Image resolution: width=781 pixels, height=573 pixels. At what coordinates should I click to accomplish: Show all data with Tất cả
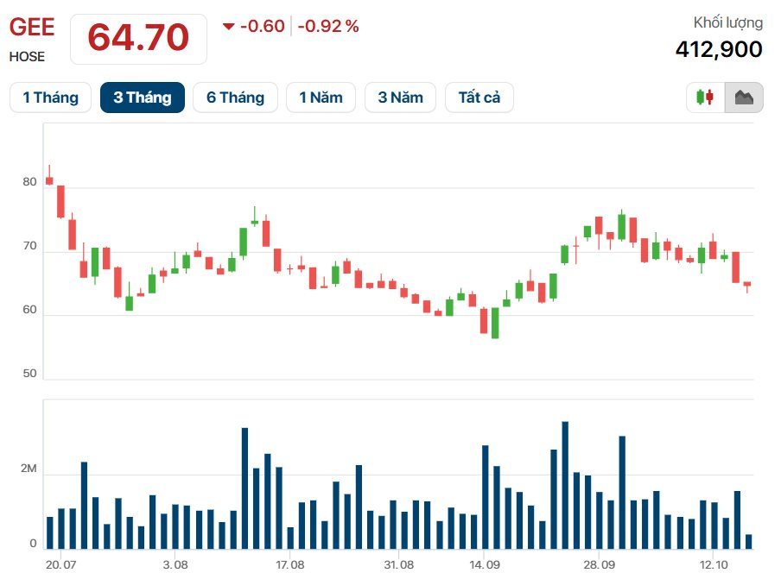coord(479,98)
